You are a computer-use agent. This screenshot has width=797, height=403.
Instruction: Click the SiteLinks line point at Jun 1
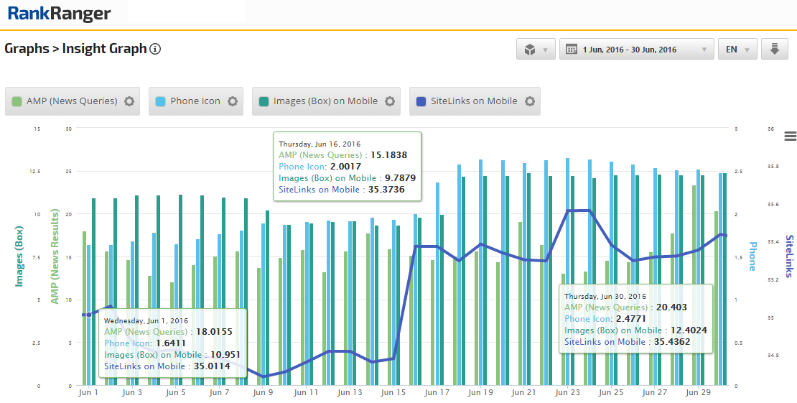point(88,315)
